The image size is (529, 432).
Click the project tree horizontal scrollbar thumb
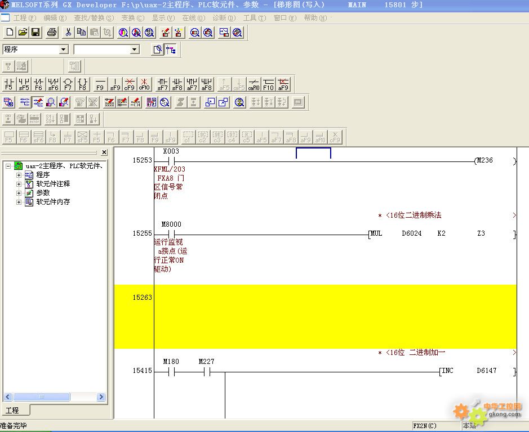click(x=42, y=397)
